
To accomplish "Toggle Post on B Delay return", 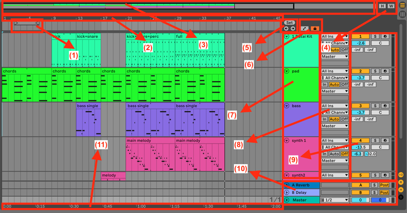I will (384, 192).
